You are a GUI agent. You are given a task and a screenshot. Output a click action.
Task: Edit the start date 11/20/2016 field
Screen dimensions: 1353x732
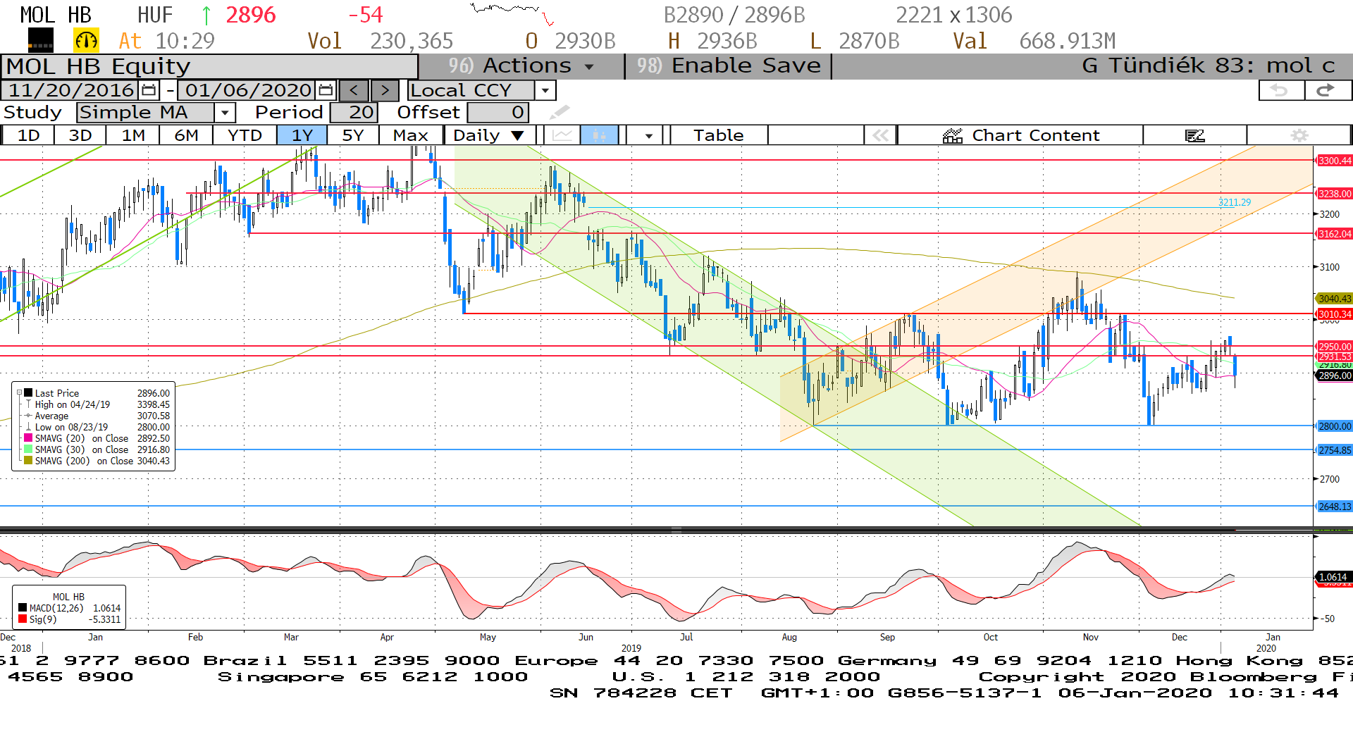point(71,90)
